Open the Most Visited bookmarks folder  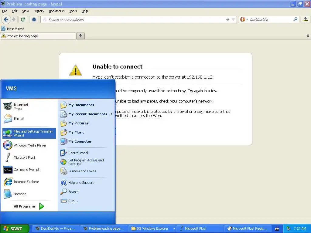point(13,29)
